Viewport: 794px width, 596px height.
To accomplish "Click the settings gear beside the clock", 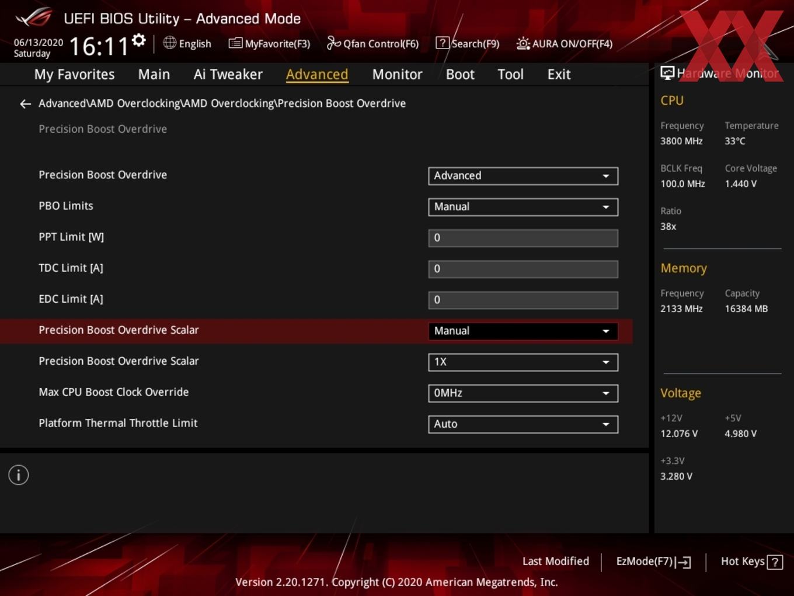I will coord(139,40).
